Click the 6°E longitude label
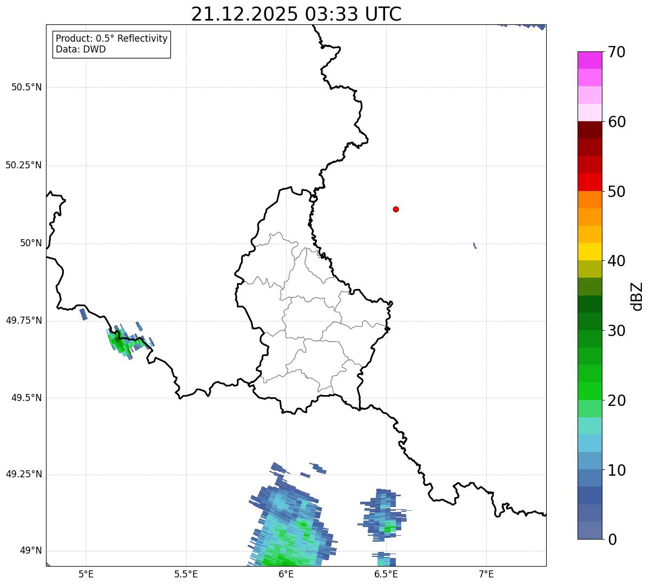Screen dimensions: 650x585 pyautogui.click(x=287, y=574)
